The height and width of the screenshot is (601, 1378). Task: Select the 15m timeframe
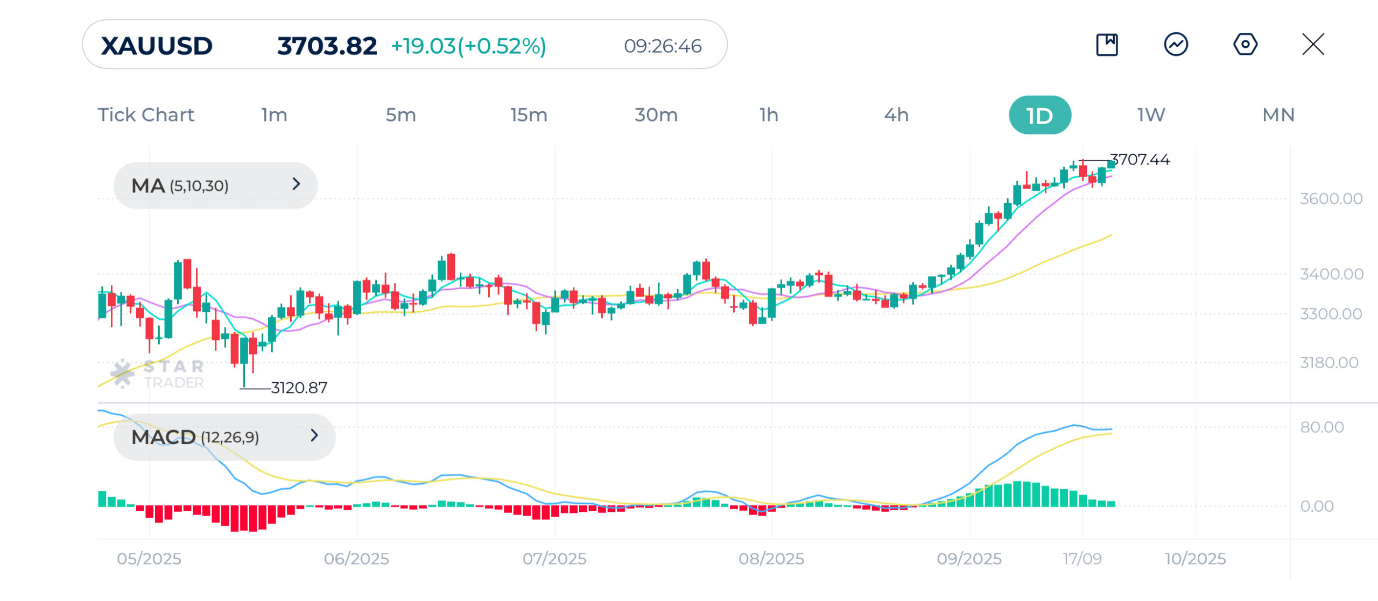[529, 115]
